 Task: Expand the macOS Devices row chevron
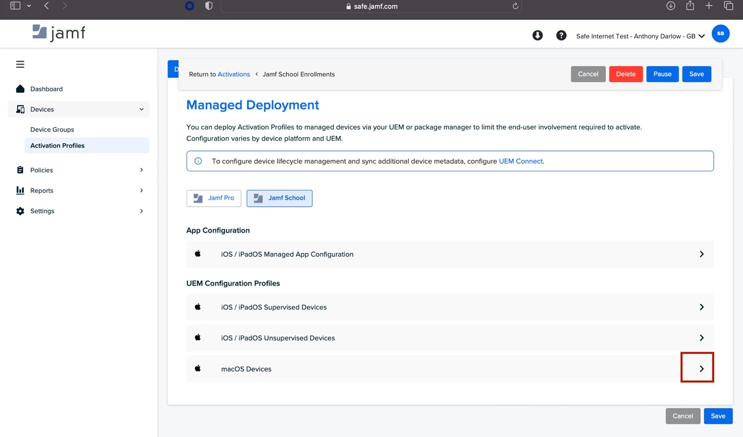pyautogui.click(x=701, y=369)
